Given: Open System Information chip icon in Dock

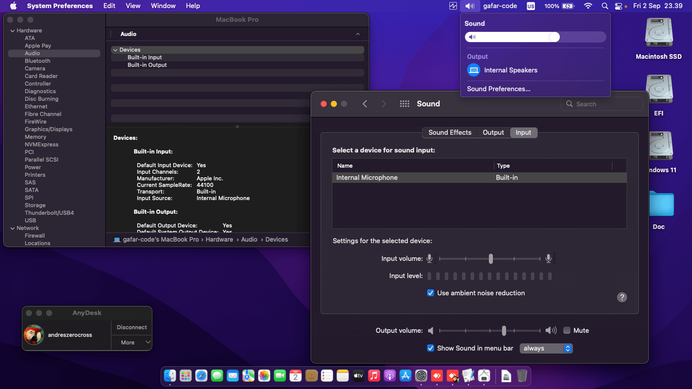Looking at the screenshot, I should click(484, 376).
